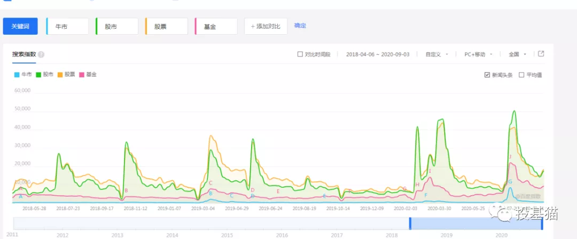The image size is (577, 239).
Task: Enable the 对比时间段 checkbox
Action: click(x=300, y=54)
